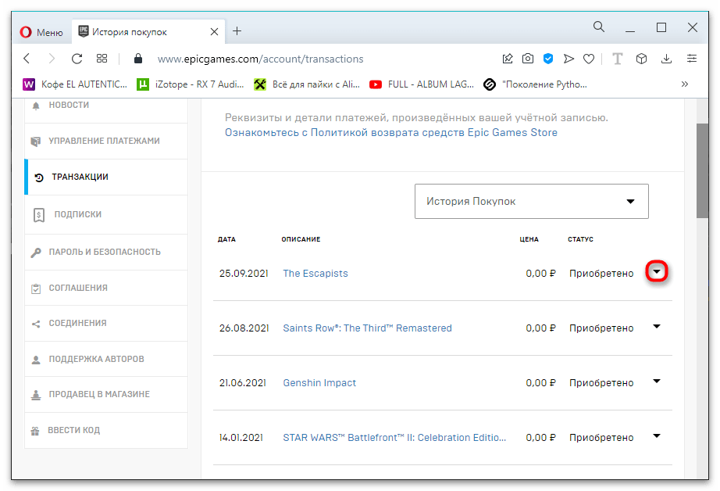Click the search tabs magnifier icon
Screen dimensions: 720x491
[x=599, y=27]
